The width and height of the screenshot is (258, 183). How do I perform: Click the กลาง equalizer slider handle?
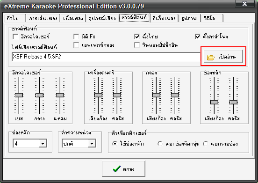[x=39, y=95]
